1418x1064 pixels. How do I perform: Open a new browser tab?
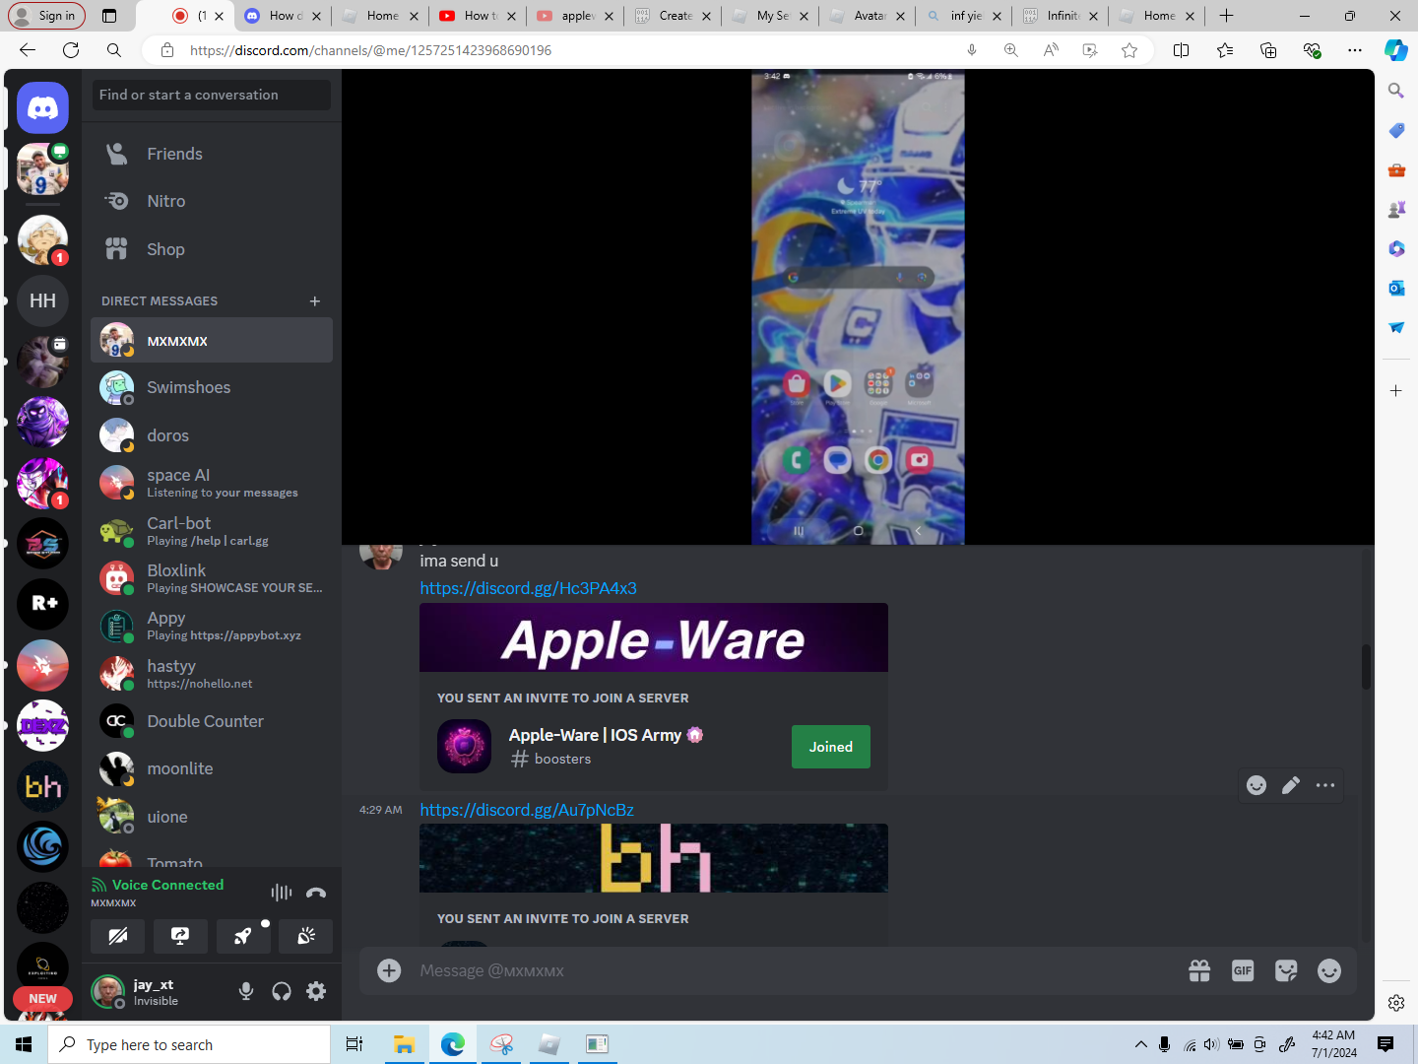pos(1226,16)
